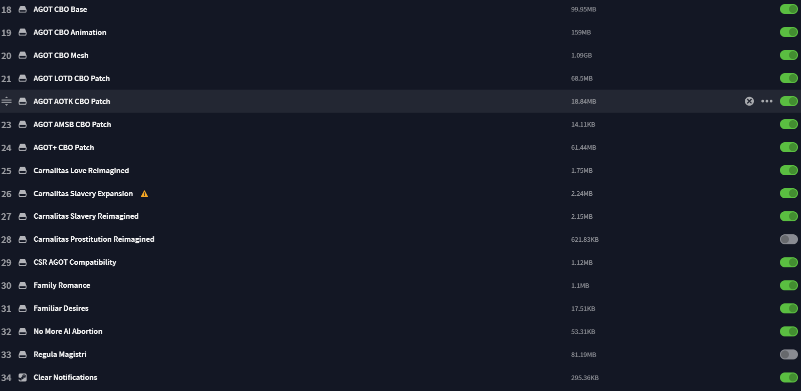Select the Clear Notifications mod name

coord(65,377)
